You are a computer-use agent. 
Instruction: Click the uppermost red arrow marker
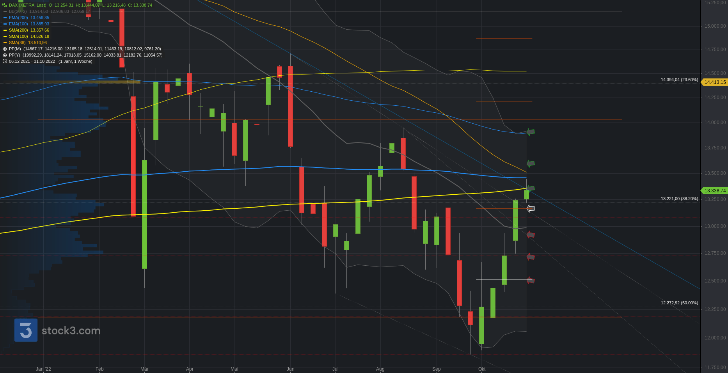531,234
